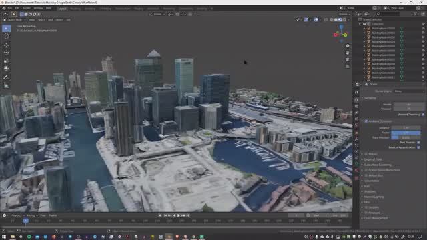Jump to the timeline end frame
Screen dimensions: 427x240
187,215
